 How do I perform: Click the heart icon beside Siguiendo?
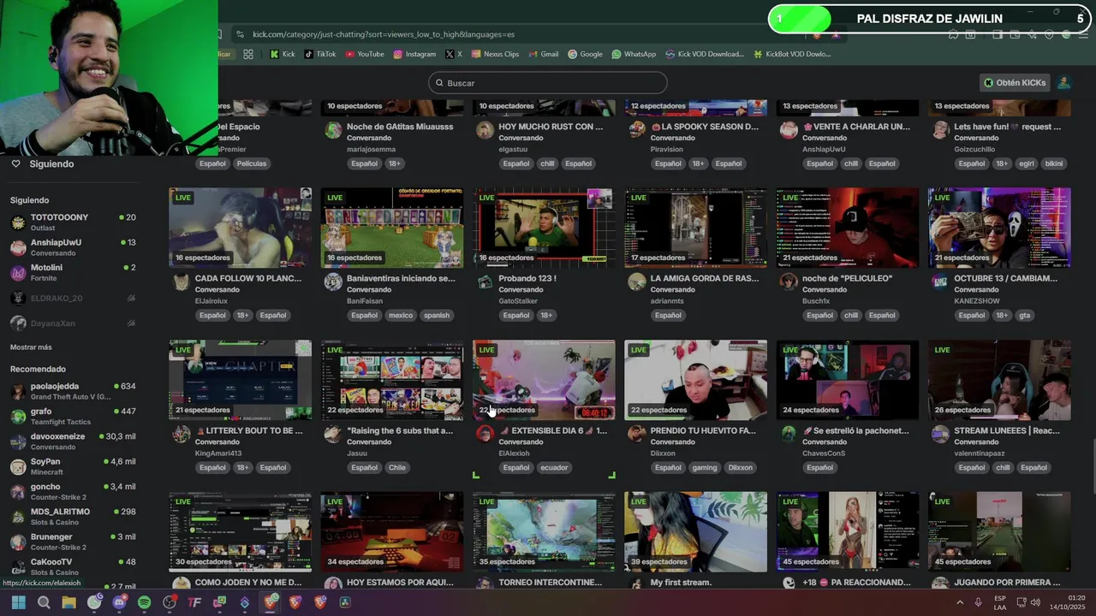click(15, 163)
